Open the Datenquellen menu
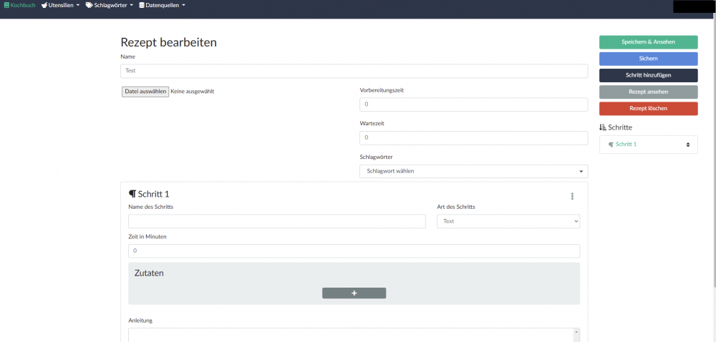The height and width of the screenshot is (342, 716). (x=162, y=5)
